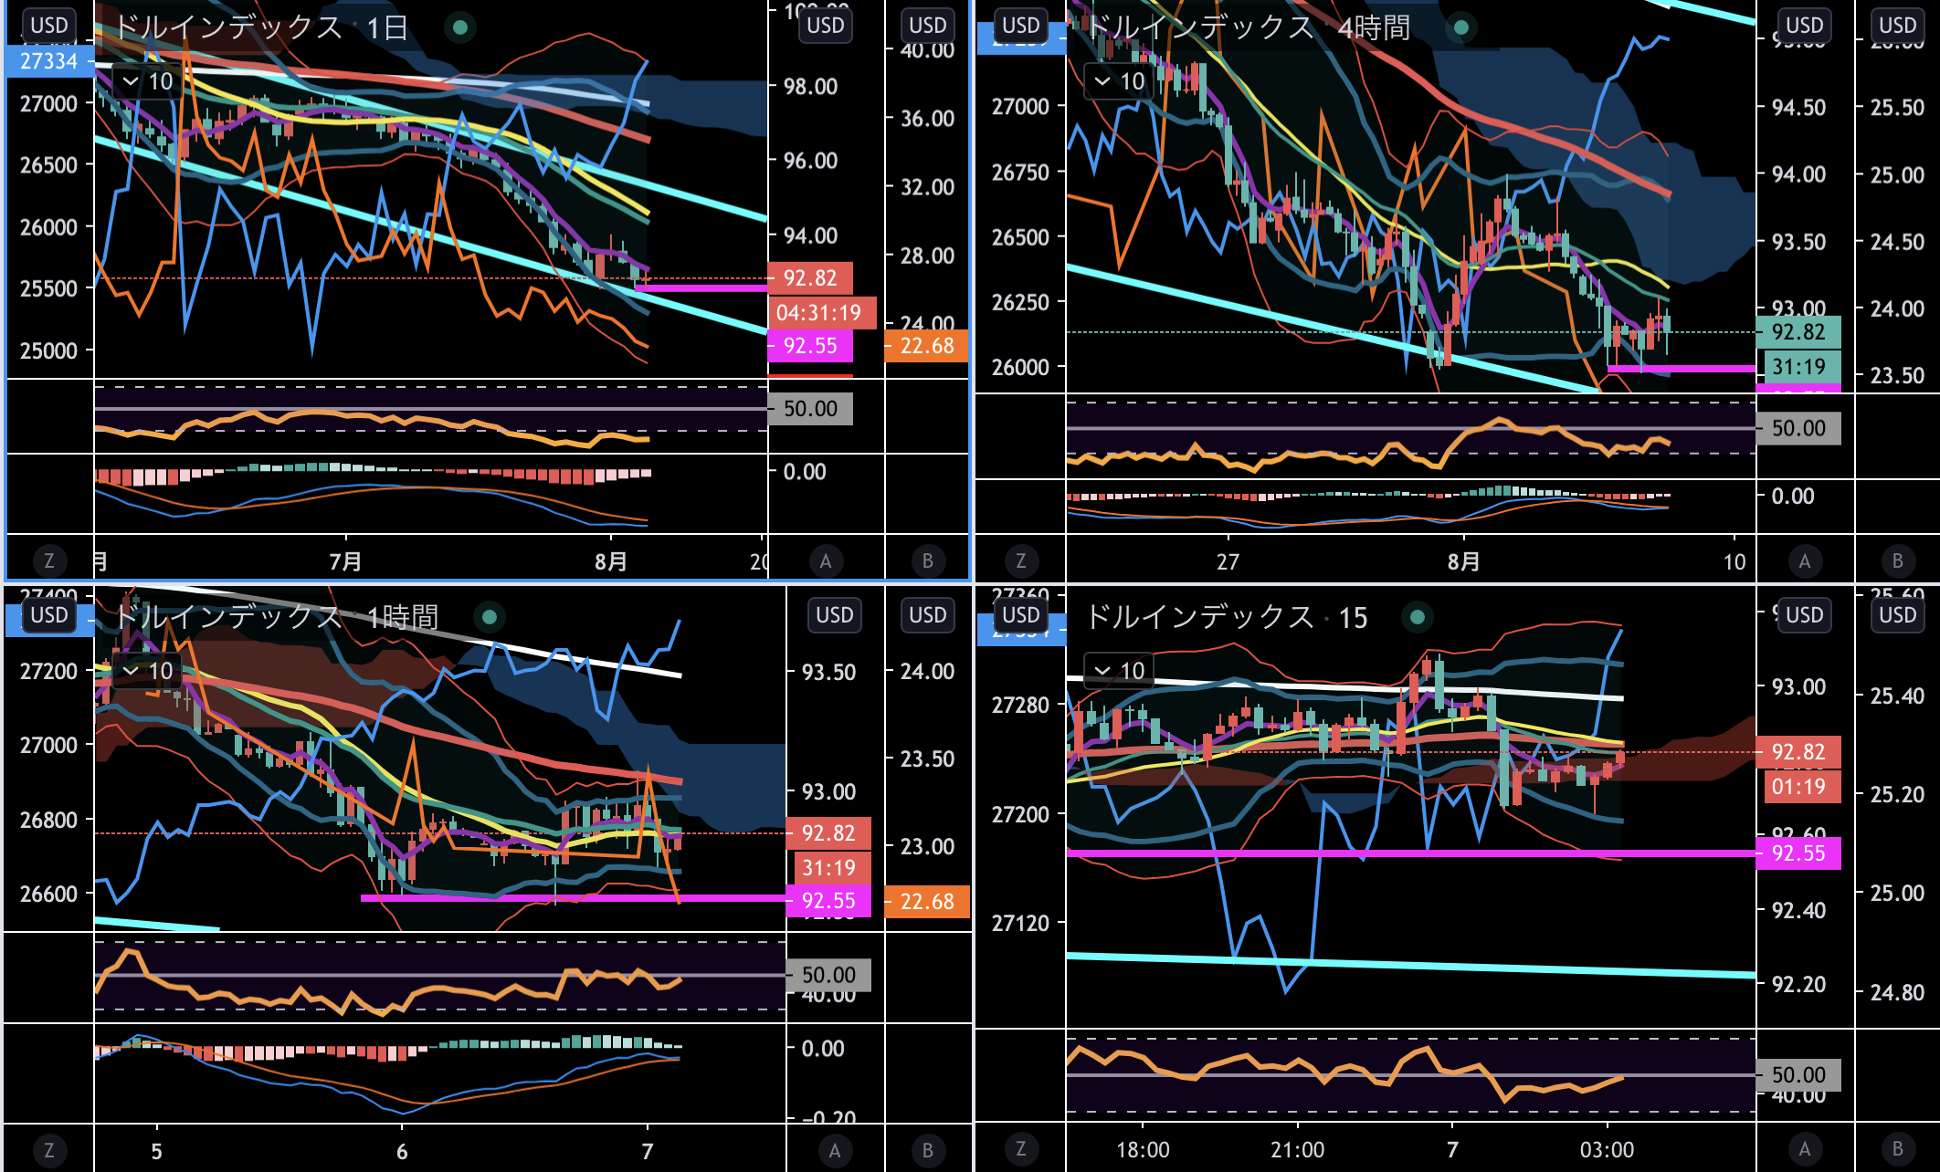Toggle A auto-scale on daily chart
Screen dimensions: 1940x1172
[826, 560]
